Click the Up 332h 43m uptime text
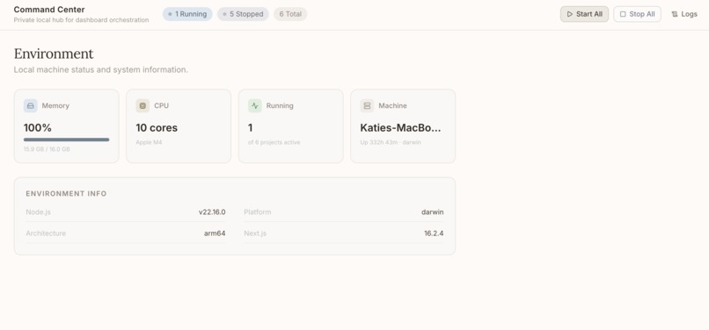709x330 pixels. [x=391, y=142]
